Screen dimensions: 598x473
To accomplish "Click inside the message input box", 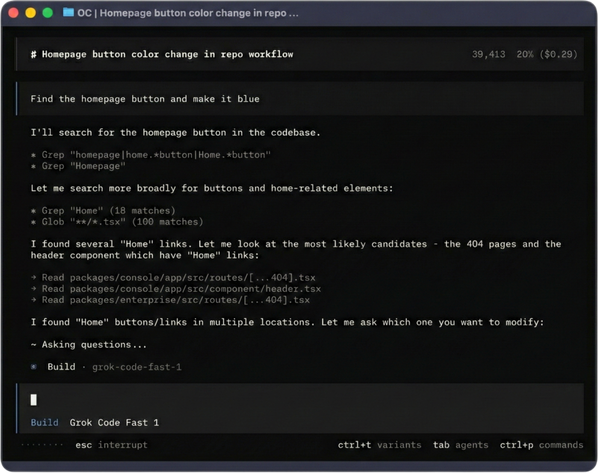I will click(187, 400).
